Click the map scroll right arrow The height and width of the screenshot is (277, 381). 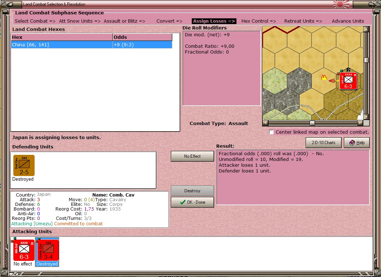click(x=360, y=123)
